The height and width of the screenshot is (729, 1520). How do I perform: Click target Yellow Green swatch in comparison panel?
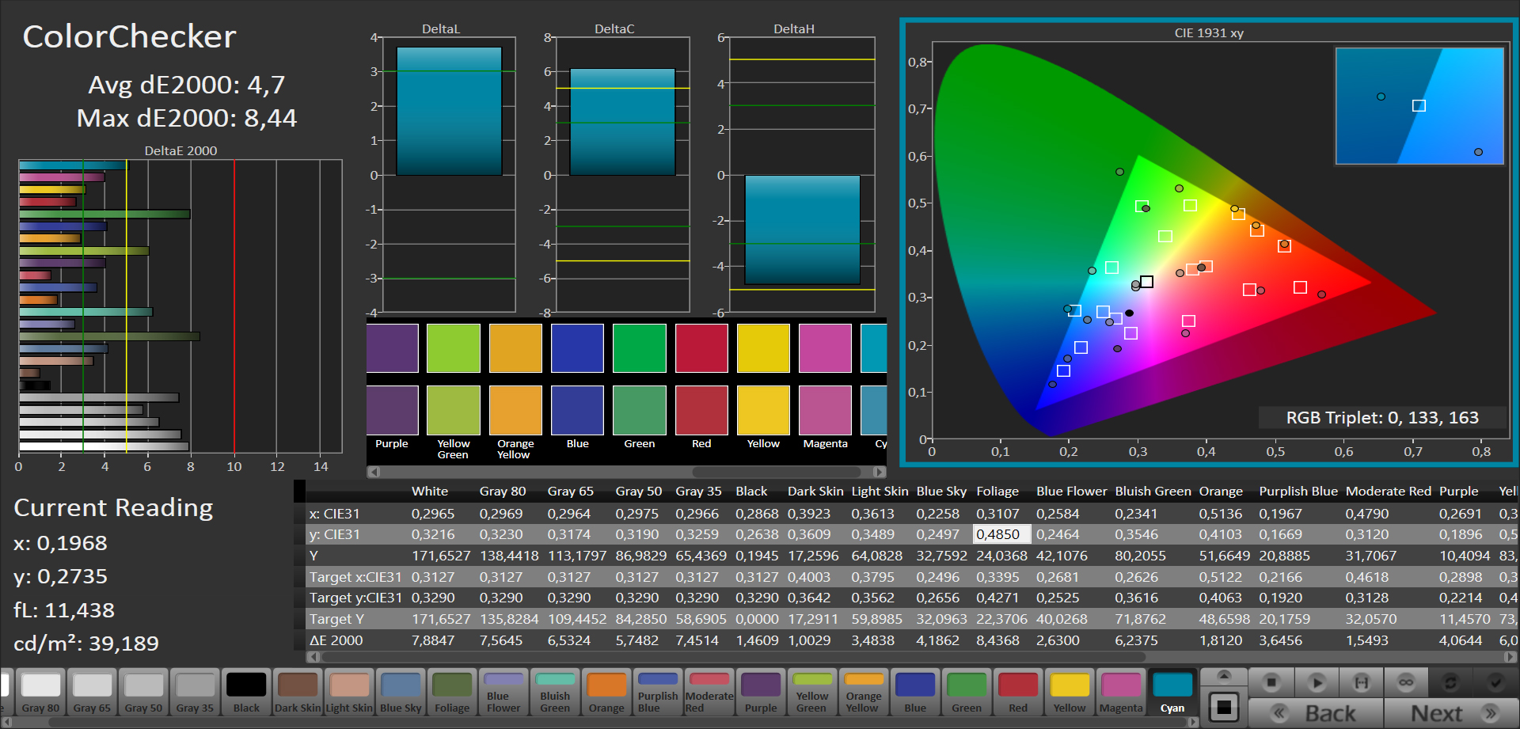click(x=454, y=410)
